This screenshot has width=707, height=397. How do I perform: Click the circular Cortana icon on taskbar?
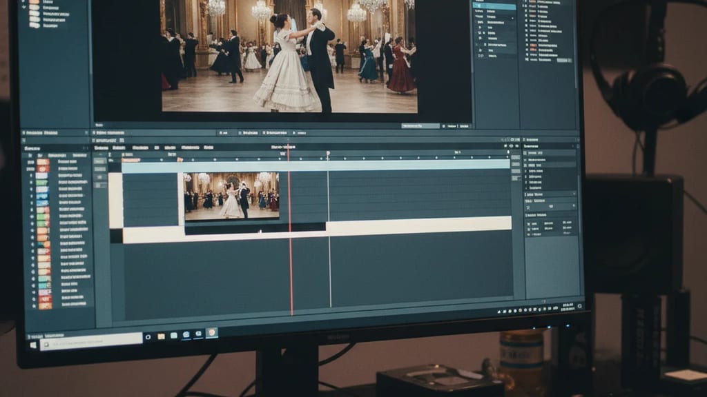148,336
